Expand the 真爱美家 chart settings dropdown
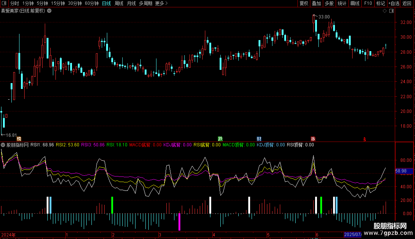 [49, 11]
